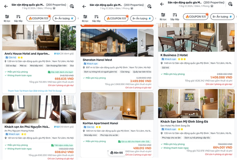Open Bản Đồ map button
Viewport: 237px width, 160px height.
[117, 153]
